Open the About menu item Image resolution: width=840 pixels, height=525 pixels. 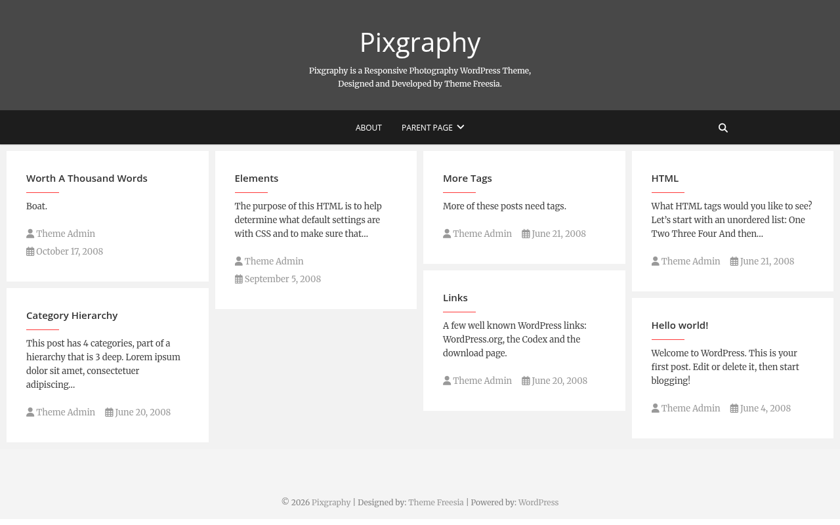pos(369,128)
